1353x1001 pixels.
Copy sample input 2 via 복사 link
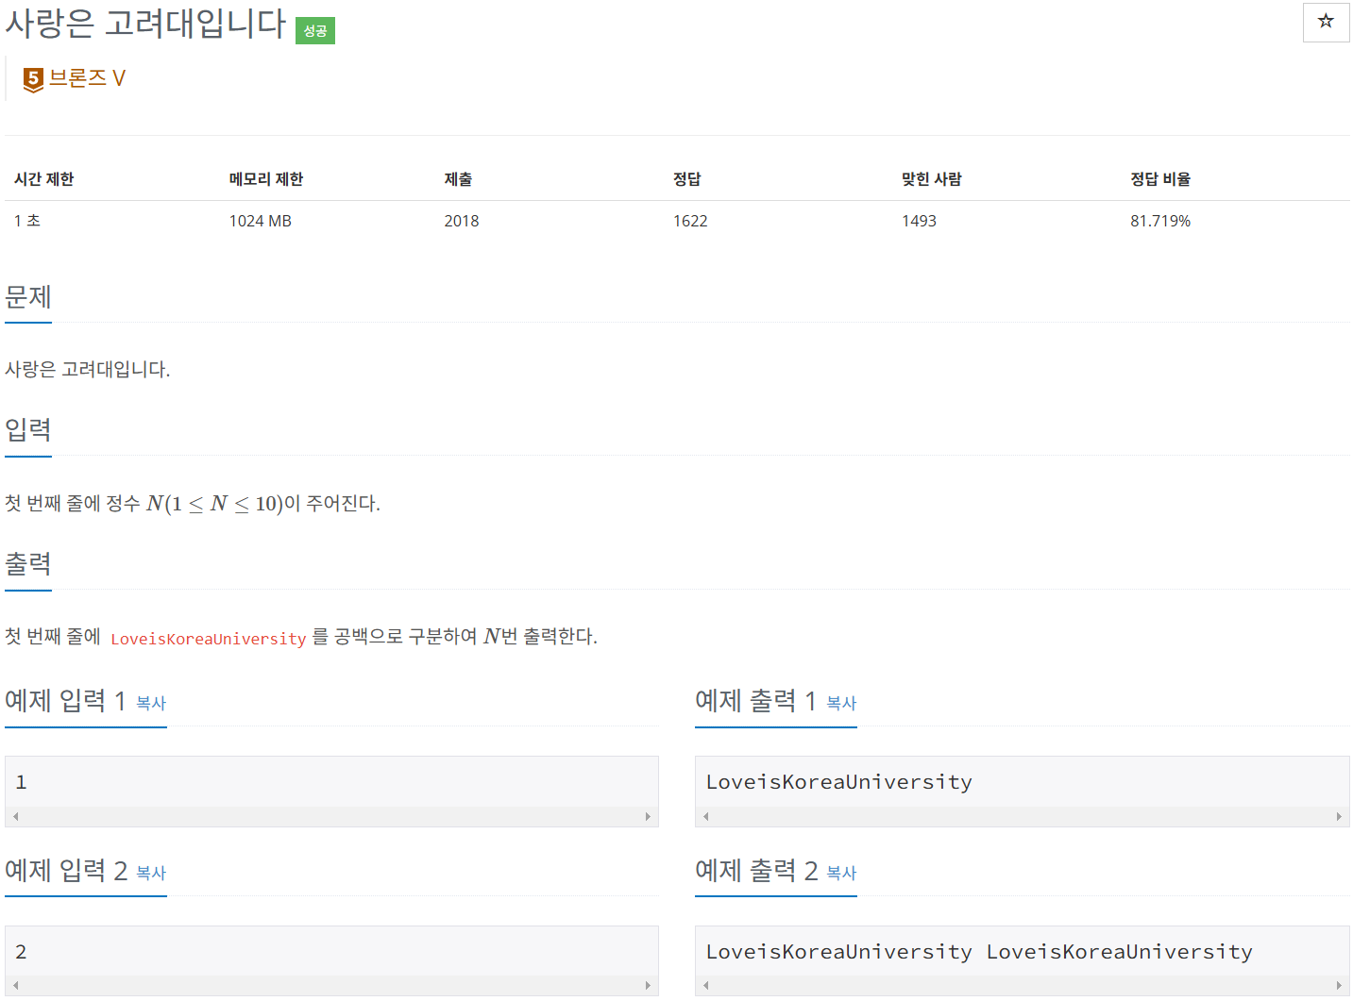click(151, 873)
